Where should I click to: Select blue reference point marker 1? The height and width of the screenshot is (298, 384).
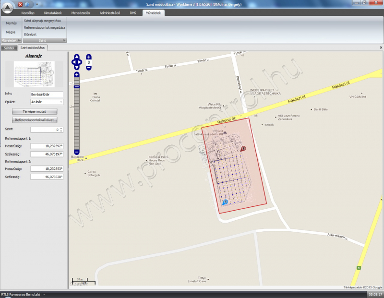pos(225,202)
